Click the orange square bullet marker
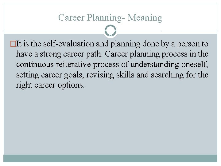The height and width of the screenshot is (166, 221). (x=13, y=44)
